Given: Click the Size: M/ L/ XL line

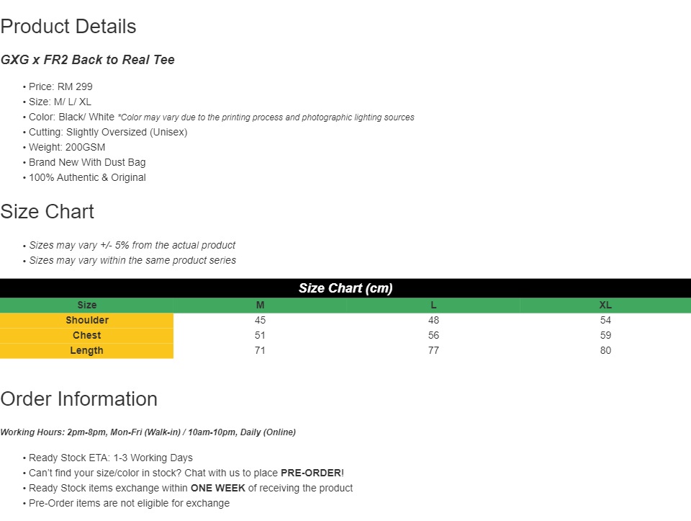Looking at the screenshot, I should (60, 102).
